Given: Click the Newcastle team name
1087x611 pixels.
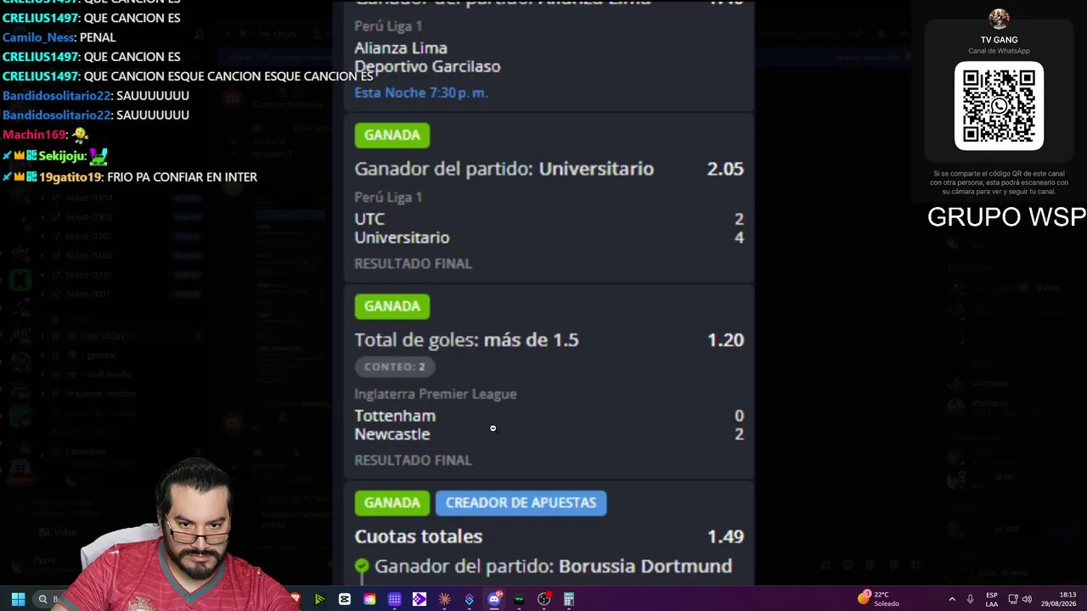Looking at the screenshot, I should (x=392, y=434).
